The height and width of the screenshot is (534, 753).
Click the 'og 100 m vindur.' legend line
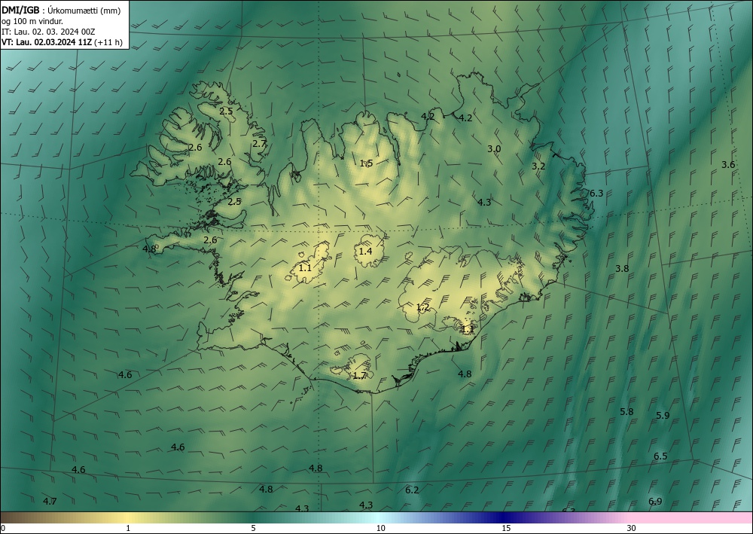pos(32,21)
